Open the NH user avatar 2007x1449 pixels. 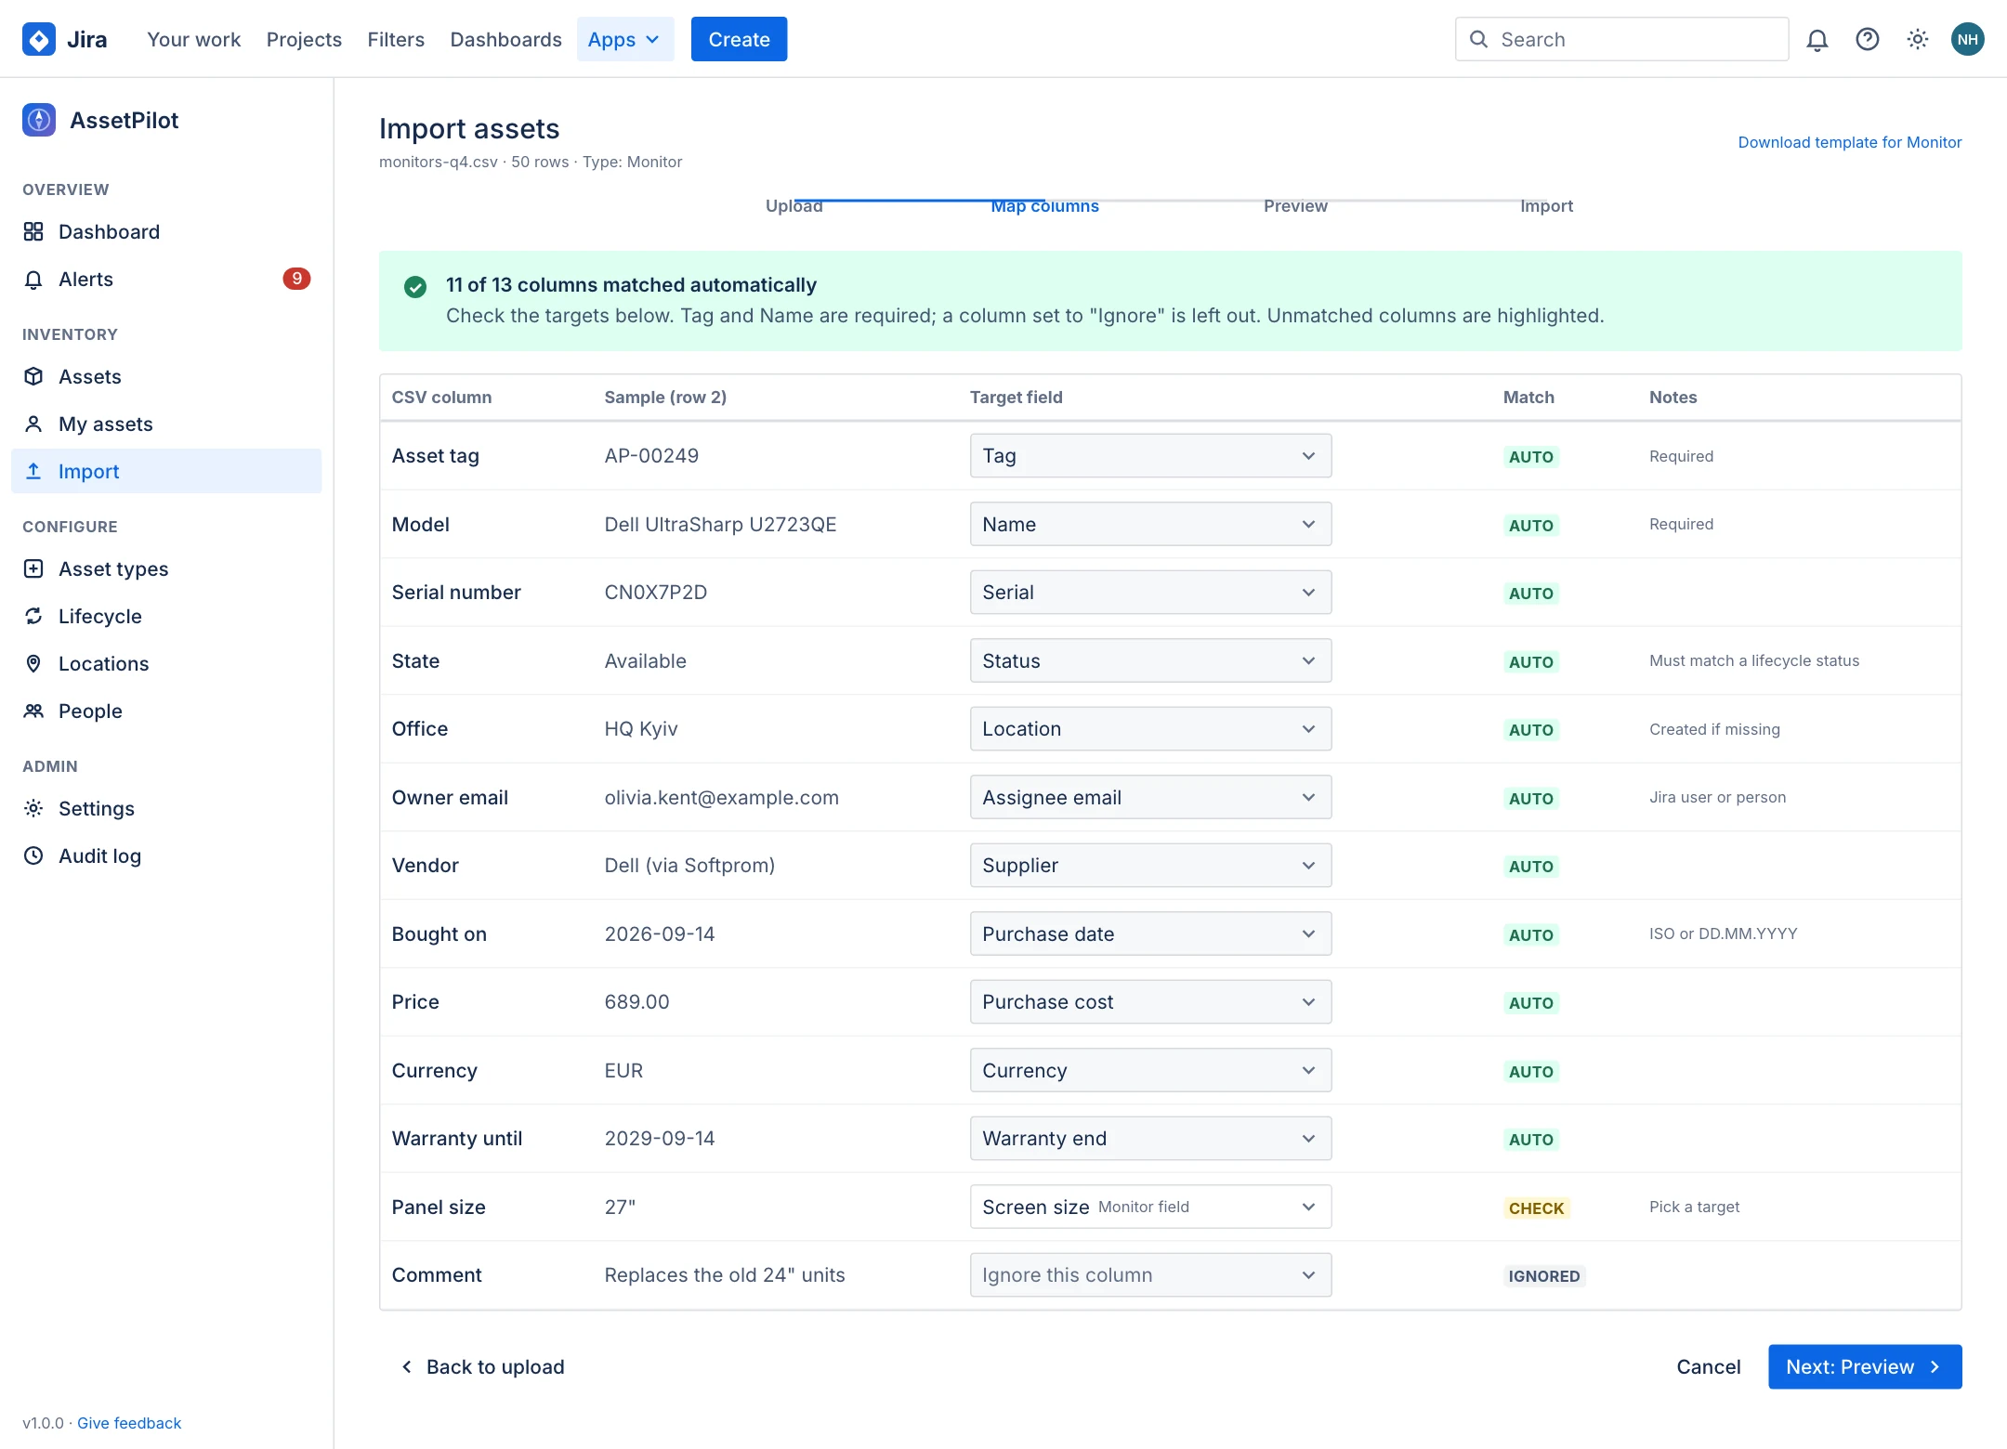1968,39
